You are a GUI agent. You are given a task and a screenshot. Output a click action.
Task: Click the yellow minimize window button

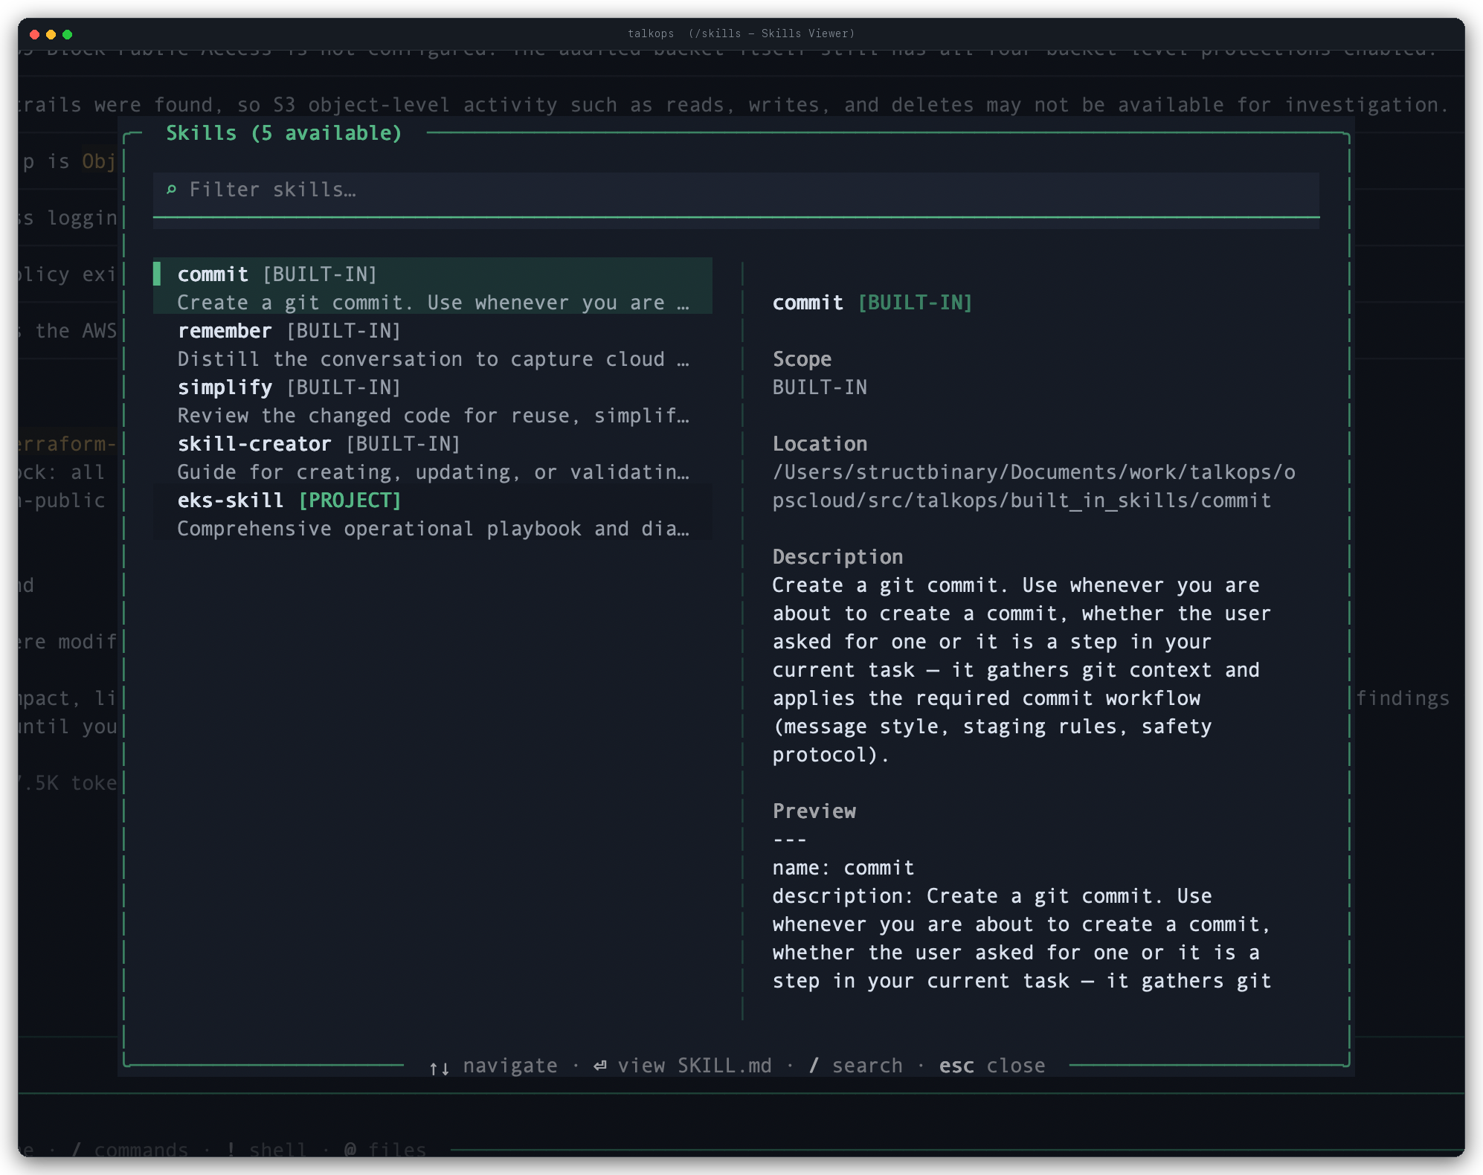(51, 34)
